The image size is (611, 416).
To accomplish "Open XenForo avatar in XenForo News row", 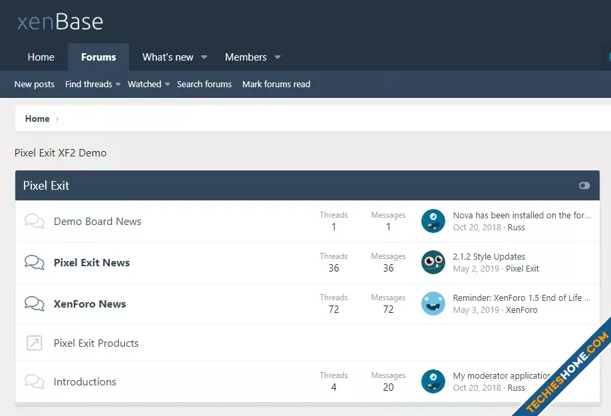I will pyautogui.click(x=433, y=304).
